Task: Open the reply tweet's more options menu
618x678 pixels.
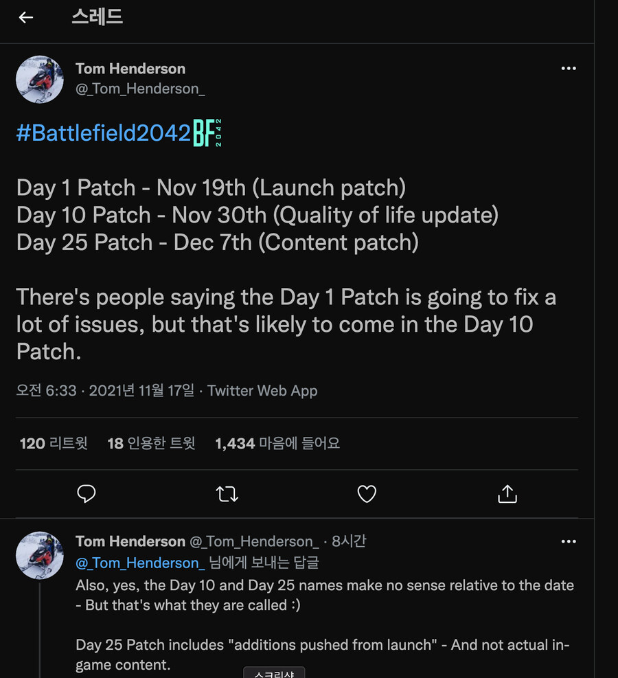Action: (x=569, y=541)
